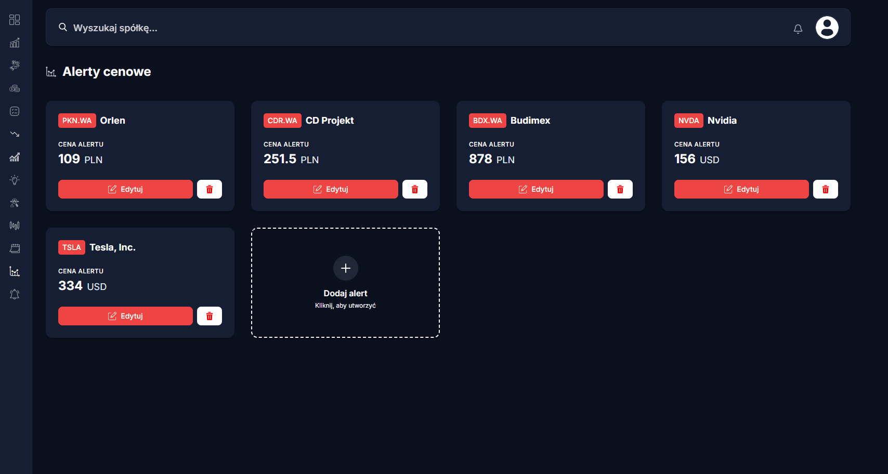Trash the Budimex price alert
The width and height of the screenshot is (888, 474).
click(620, 189)
